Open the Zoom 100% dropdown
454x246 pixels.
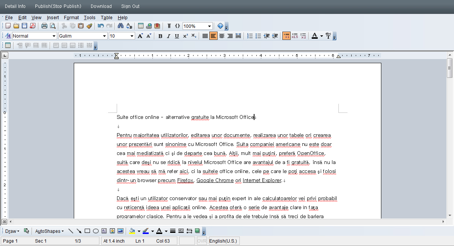pos(209,26)
